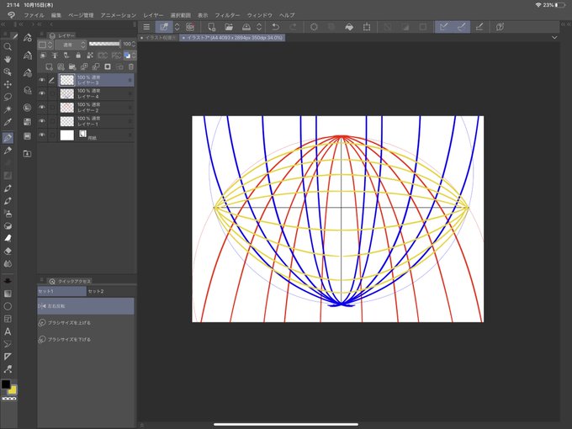Create new canvas via page icon
The width and height of the screenshot is (572, 429).
tap(211, 27)
